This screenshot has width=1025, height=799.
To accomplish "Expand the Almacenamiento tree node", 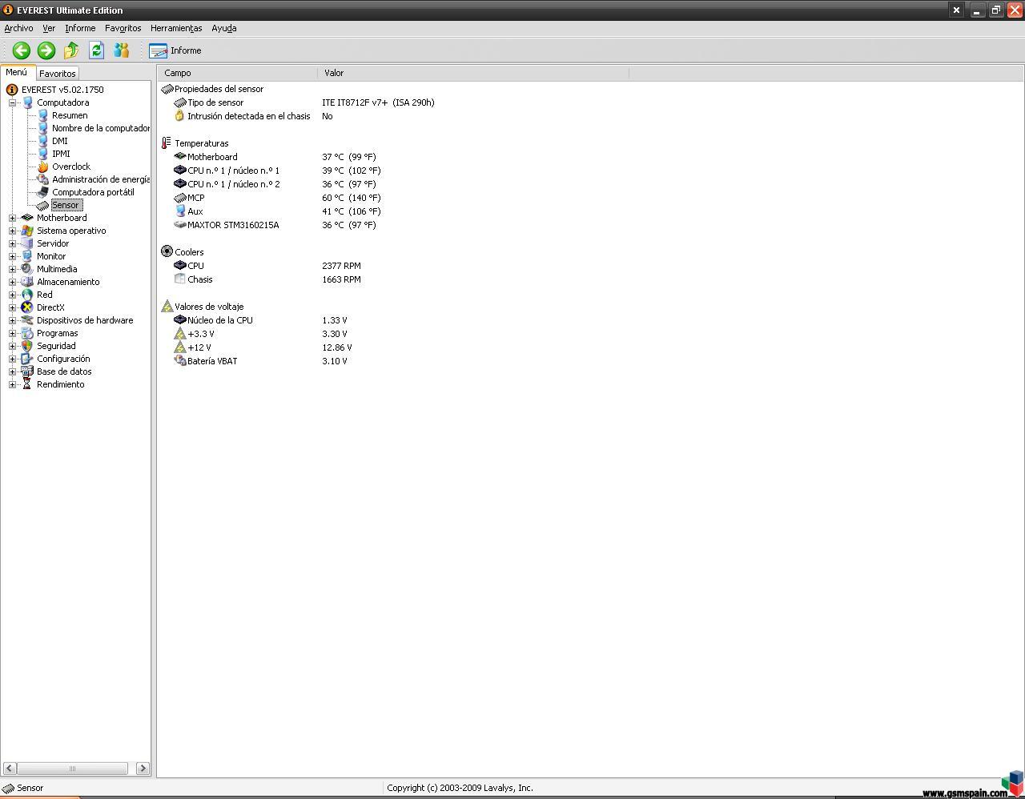I will (12, 282).
